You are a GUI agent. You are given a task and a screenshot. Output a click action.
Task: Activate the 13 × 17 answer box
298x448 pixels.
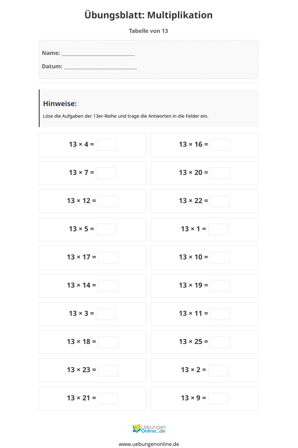point(108,257)
